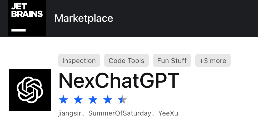The width and height of the screenshot is (258, 136).
Task: Open the Fun Stuff category tag
Action: coord(172,61)
